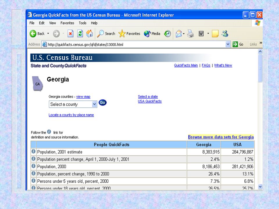Expand the address bar URL dropdown

point(228,44)
